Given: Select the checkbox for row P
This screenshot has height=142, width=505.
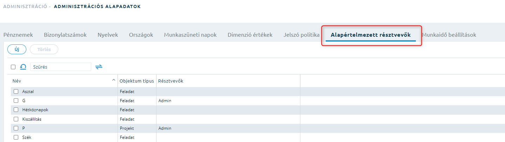Looking at the screenshot, I should (16, 128).
